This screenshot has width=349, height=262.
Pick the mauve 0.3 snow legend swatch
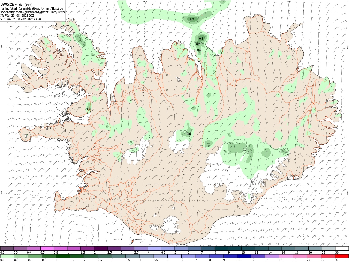[20, 249]
